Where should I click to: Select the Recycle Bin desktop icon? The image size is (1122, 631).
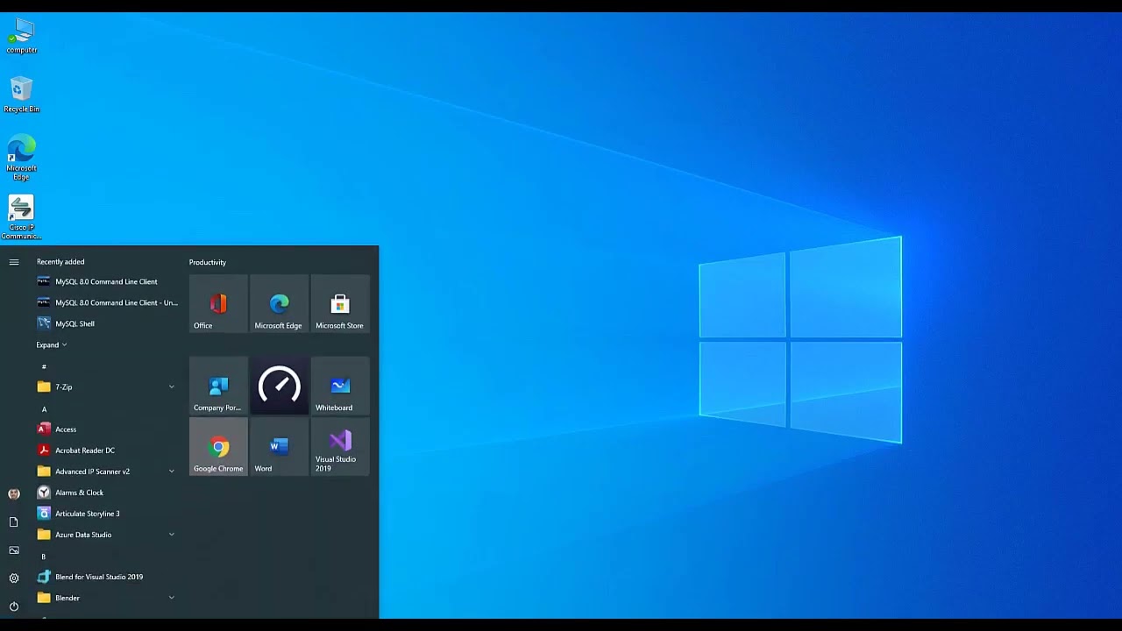(21, 95)
